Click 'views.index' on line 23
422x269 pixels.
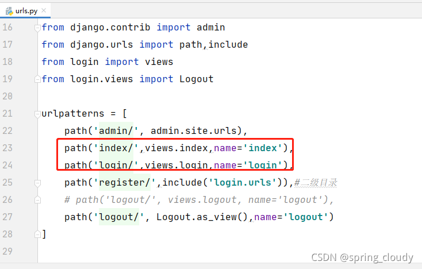tap(177, 148)
